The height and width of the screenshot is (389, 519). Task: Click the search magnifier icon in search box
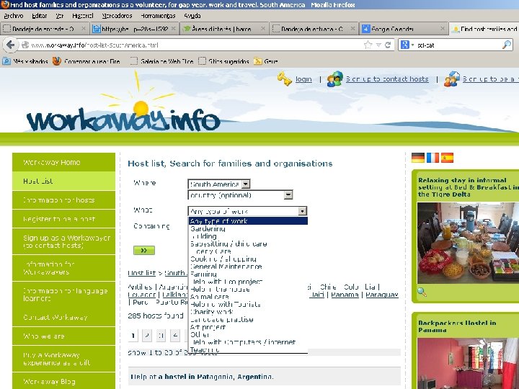507,45
